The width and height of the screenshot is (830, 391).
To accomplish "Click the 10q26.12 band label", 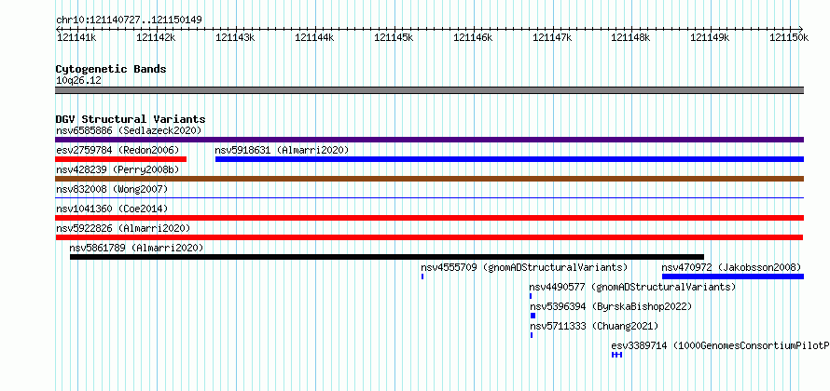I will 78,81.
